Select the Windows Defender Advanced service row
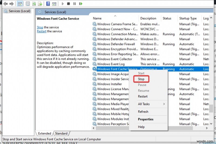Screen dimensions: 216x144 coord(151,39)
